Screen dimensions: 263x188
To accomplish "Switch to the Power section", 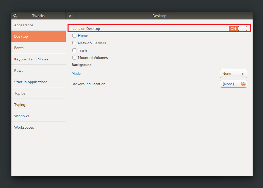I will (x=39, y=70).
